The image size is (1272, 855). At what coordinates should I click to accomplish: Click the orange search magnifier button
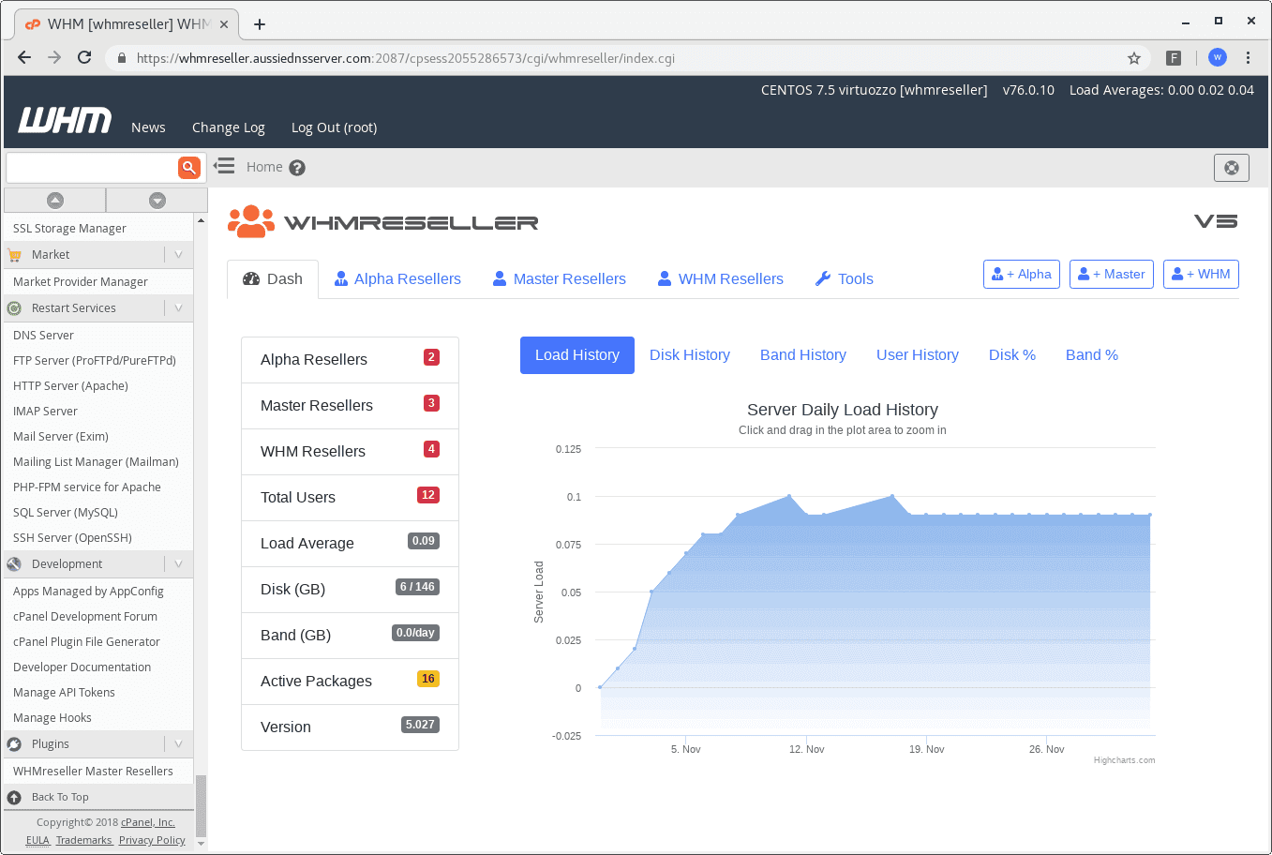point(189,168)
